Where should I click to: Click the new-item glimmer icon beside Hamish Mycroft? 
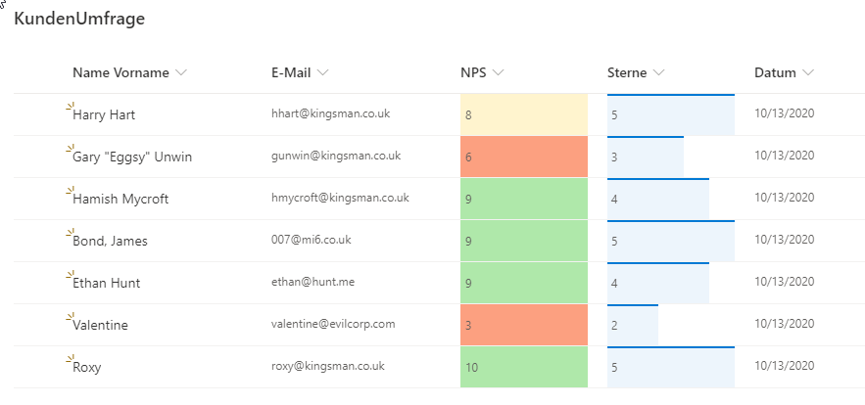point(70,191)
